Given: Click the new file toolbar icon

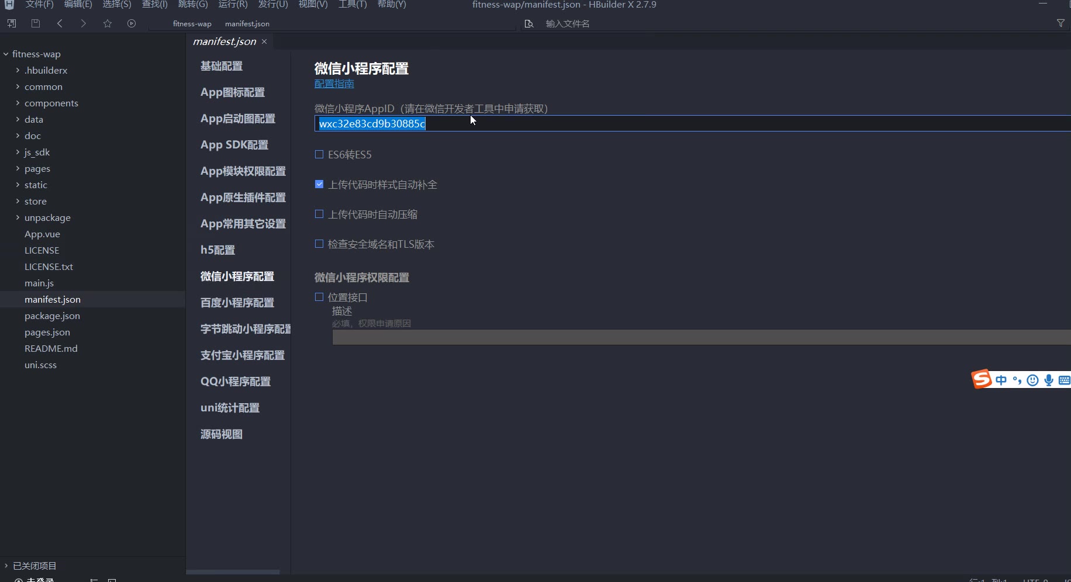Looking at the screenshot, I should point(12,23).
